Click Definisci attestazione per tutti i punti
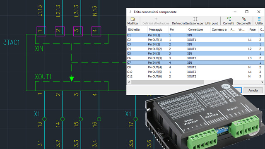Screen dimensions: 265x149 [195, 21]
